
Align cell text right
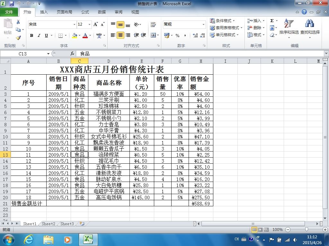128,35
